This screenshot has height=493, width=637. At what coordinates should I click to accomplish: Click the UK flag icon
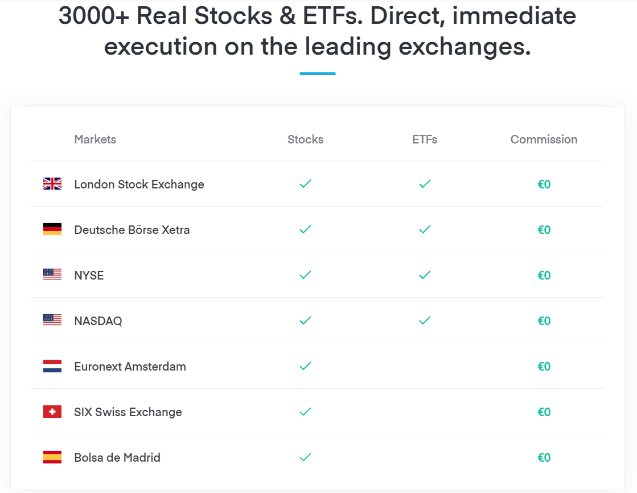pos(52,184)
